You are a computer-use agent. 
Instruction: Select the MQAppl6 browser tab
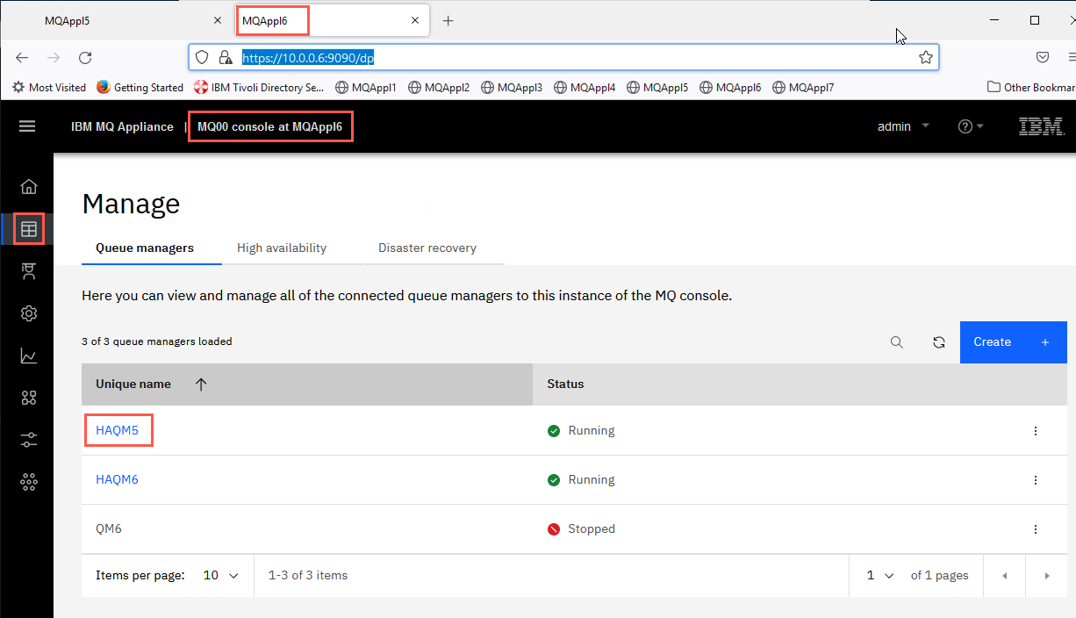click(x=332, y=20)
